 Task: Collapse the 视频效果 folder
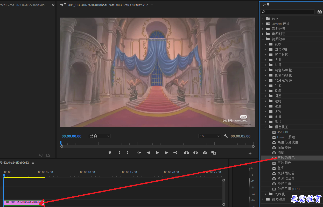tap(263, 39)
